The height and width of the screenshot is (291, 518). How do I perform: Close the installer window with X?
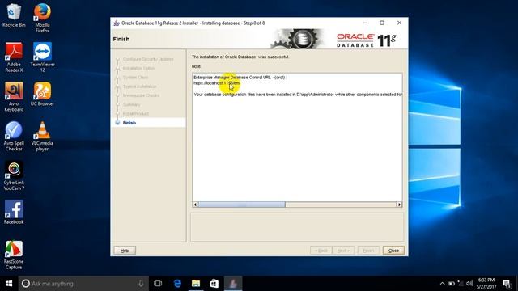pyautogui.click(x=399, y=23)
